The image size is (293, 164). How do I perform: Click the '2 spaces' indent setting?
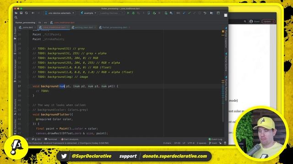coord(201,143)
